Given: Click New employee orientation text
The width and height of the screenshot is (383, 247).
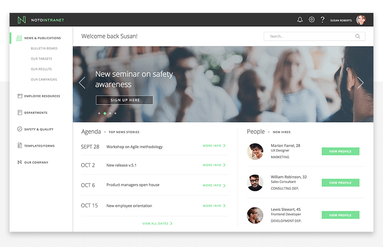Looking at the screenshot, I should 129,206.
